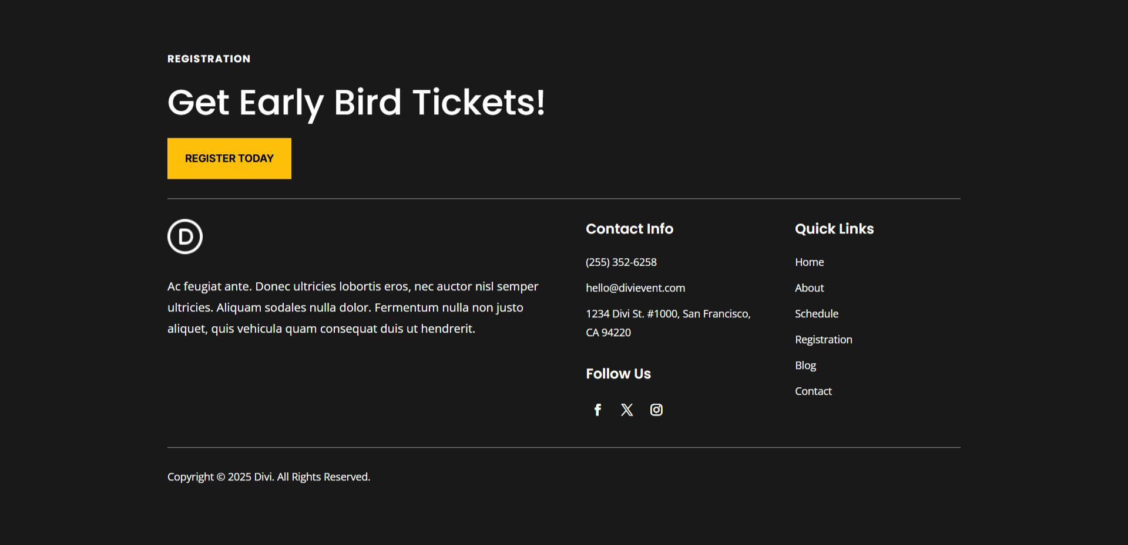
Task: Click the Follow Us heading
Action: pos(618,374)
